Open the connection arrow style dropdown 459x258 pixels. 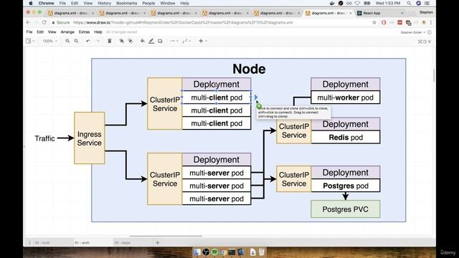click(174, 42)
